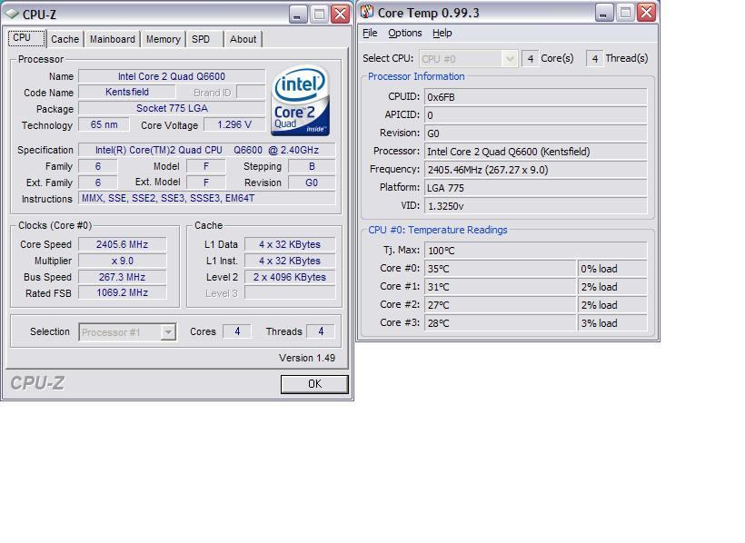Click the L1 Inst. cache value

pos(290,261)
